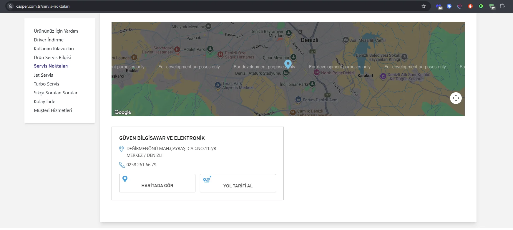The width and height of the screenshot is (513, 230).
Task: Select the Servis Noktaları sidebar item
Action: pos(51,66)
